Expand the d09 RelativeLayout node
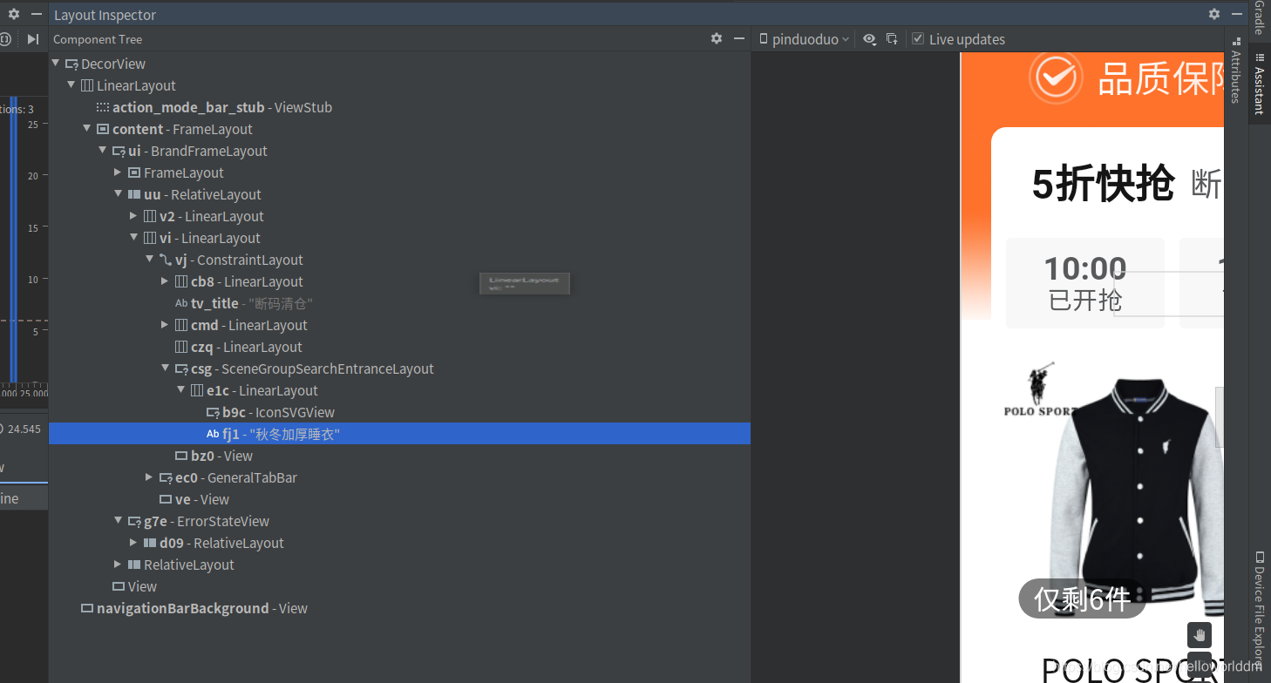 tap(134, 542)
